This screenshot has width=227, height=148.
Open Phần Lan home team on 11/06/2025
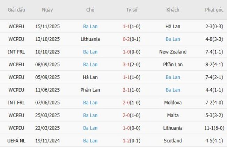click(90, 90)
